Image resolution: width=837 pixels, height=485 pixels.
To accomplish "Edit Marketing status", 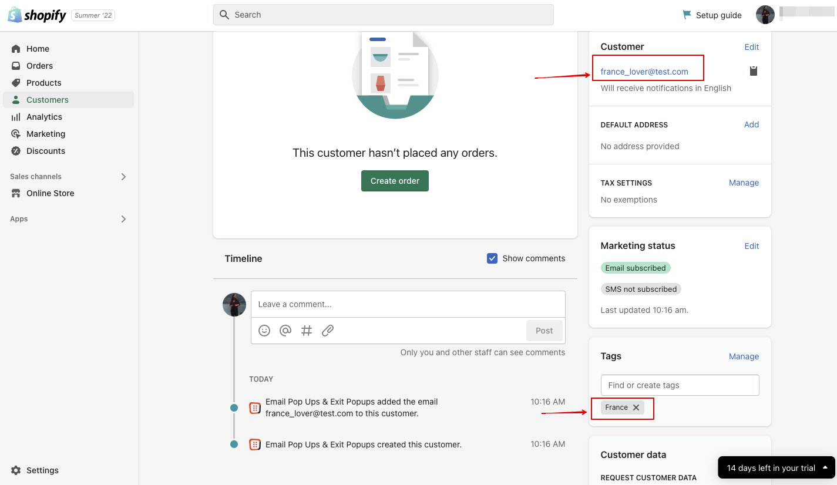I will [752, 246].
